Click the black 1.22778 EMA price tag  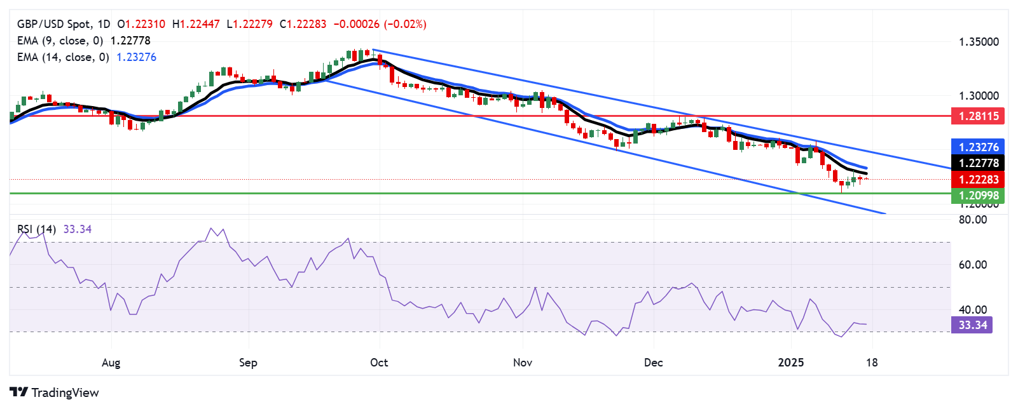(x=979, y=163)
